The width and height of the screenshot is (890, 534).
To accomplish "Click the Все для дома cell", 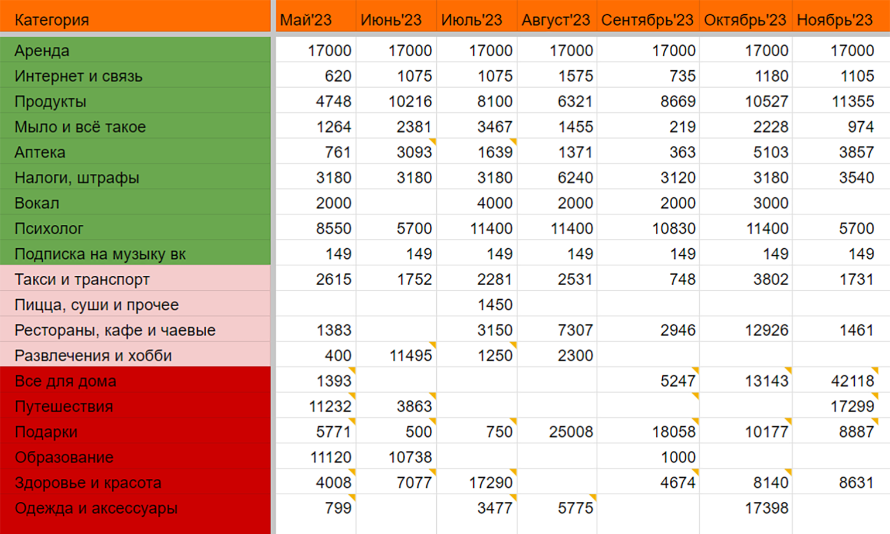I will (135, 381).
